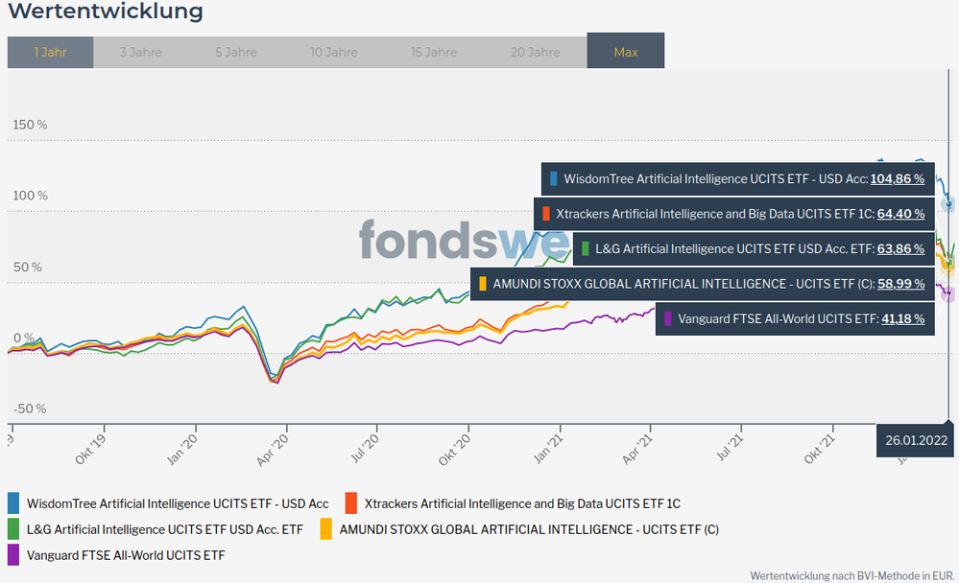This screenshot has height=583, width=959.
Task: Select the 15 Jahre period tab
Action: coord(434,53)
